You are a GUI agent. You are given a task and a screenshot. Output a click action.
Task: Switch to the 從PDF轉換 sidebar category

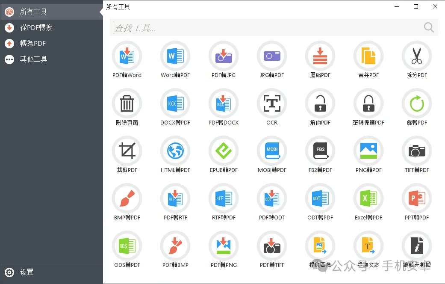click(51, 27)
